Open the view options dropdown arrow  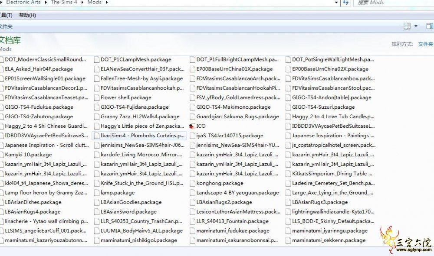click(x=416, y=26)
